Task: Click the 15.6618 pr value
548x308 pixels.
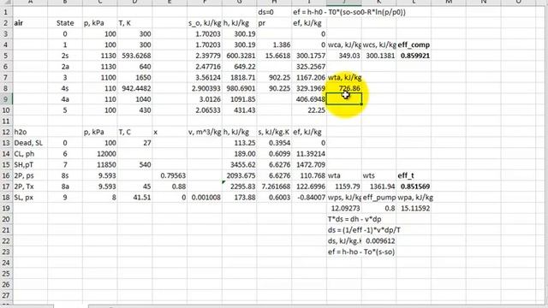Action: tap(274, 56)
